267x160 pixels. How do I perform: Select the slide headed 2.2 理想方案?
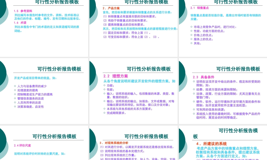[x=133, y=91]
